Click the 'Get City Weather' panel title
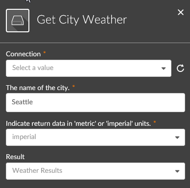 click(x=82, y=20)
